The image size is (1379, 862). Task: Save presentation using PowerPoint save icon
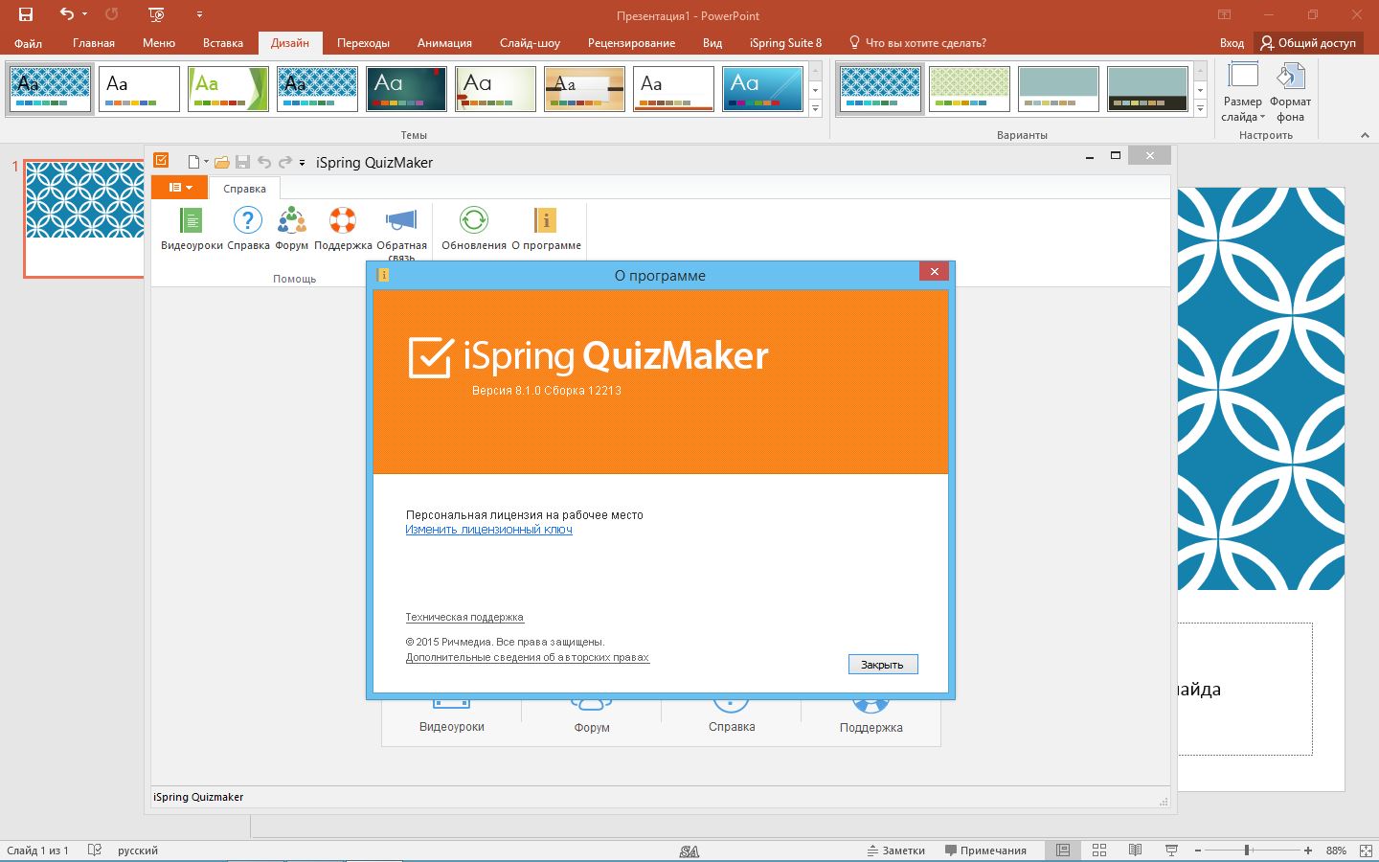(26, 14)
